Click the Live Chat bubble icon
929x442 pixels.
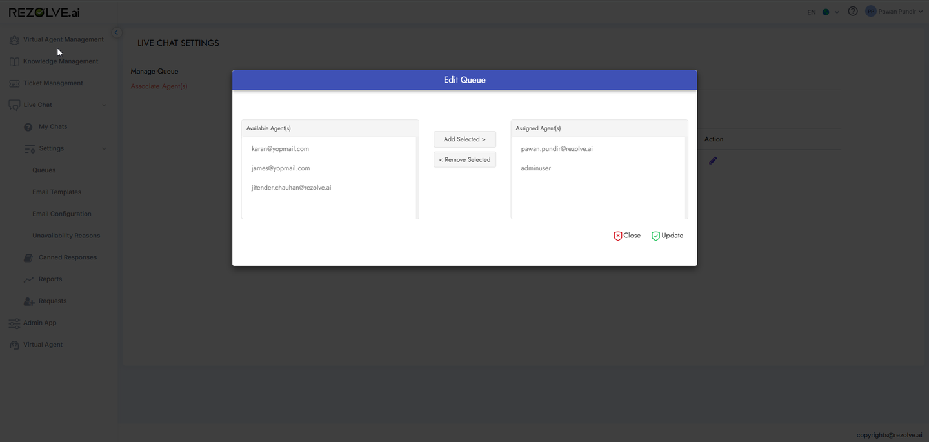tap(14, 105)
